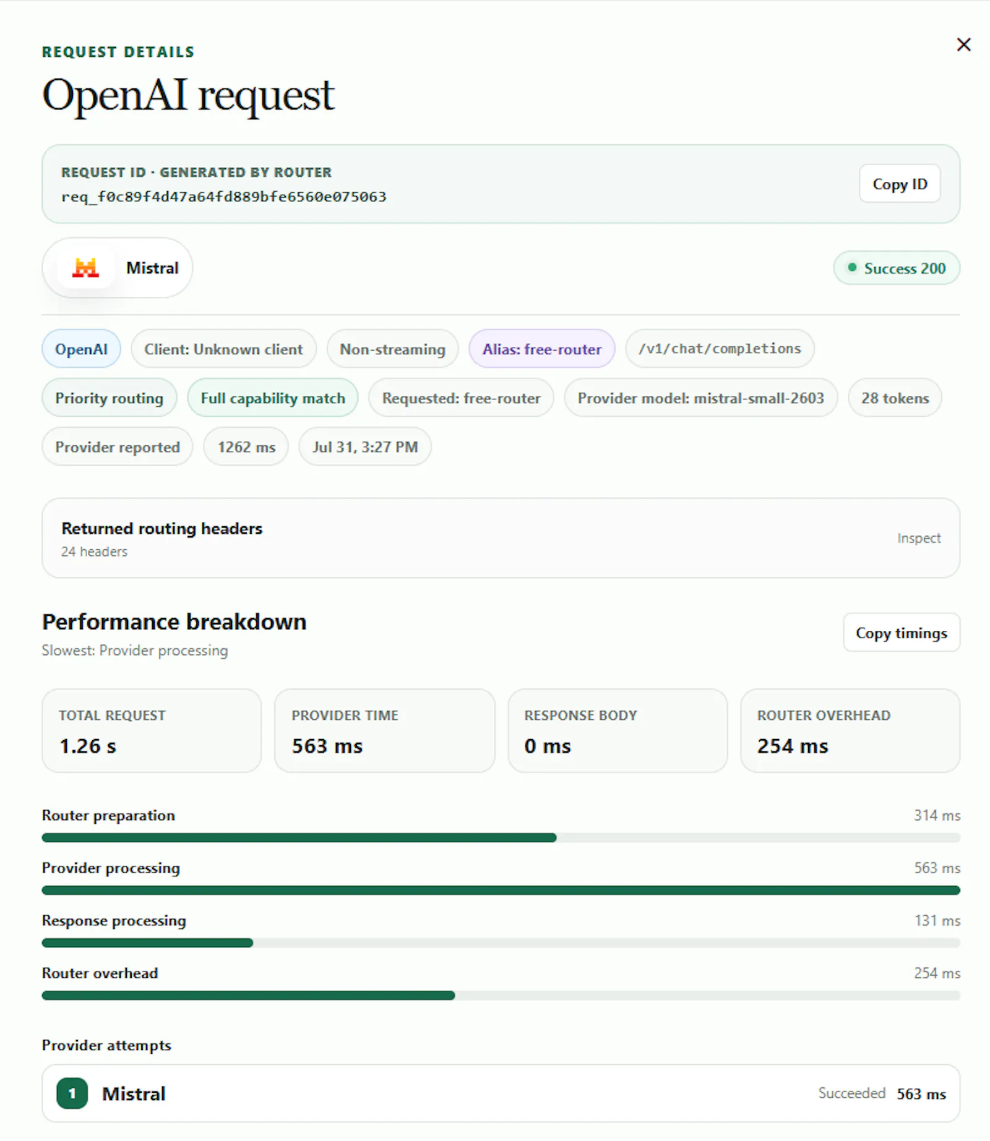Click the 1262 ms chip
Image resolution: width=990 pixels, height=1141 pixels.
click(246, 447)
